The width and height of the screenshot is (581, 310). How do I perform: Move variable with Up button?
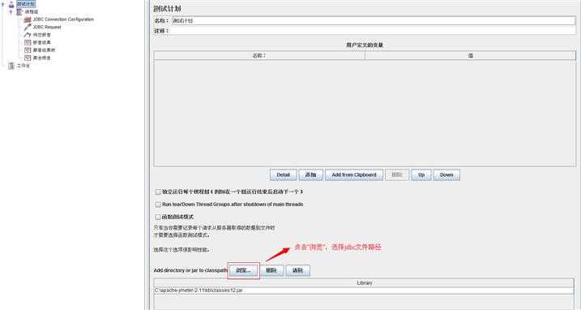click(x=421, y=174)
